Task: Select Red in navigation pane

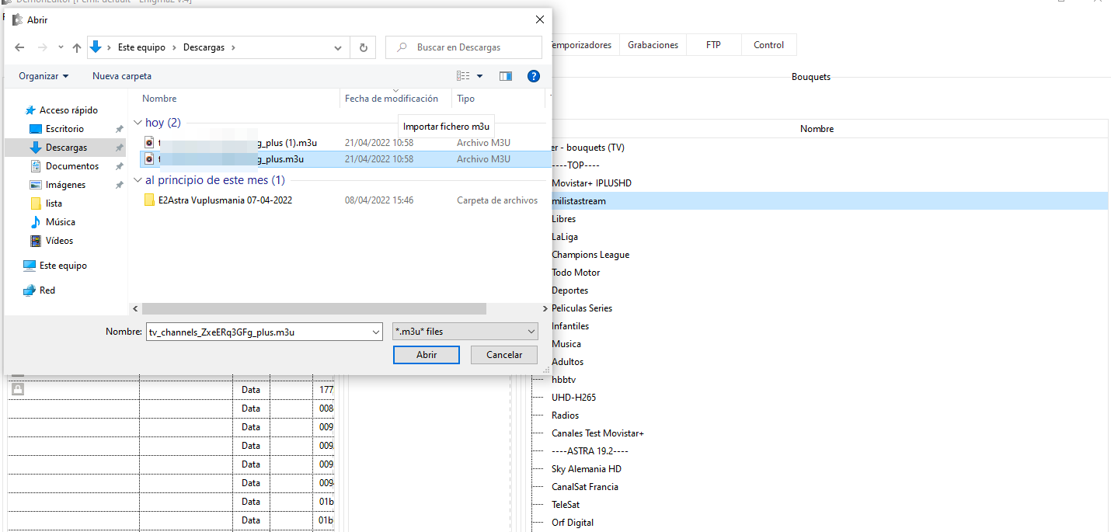Action: [47, 290]
